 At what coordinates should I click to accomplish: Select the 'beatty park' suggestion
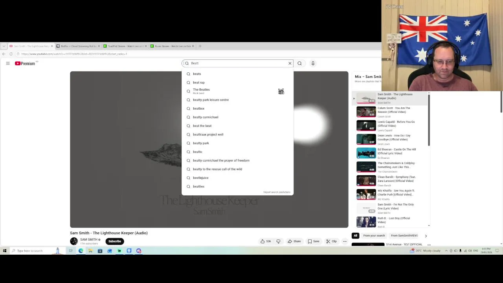[x=237, y=143]
